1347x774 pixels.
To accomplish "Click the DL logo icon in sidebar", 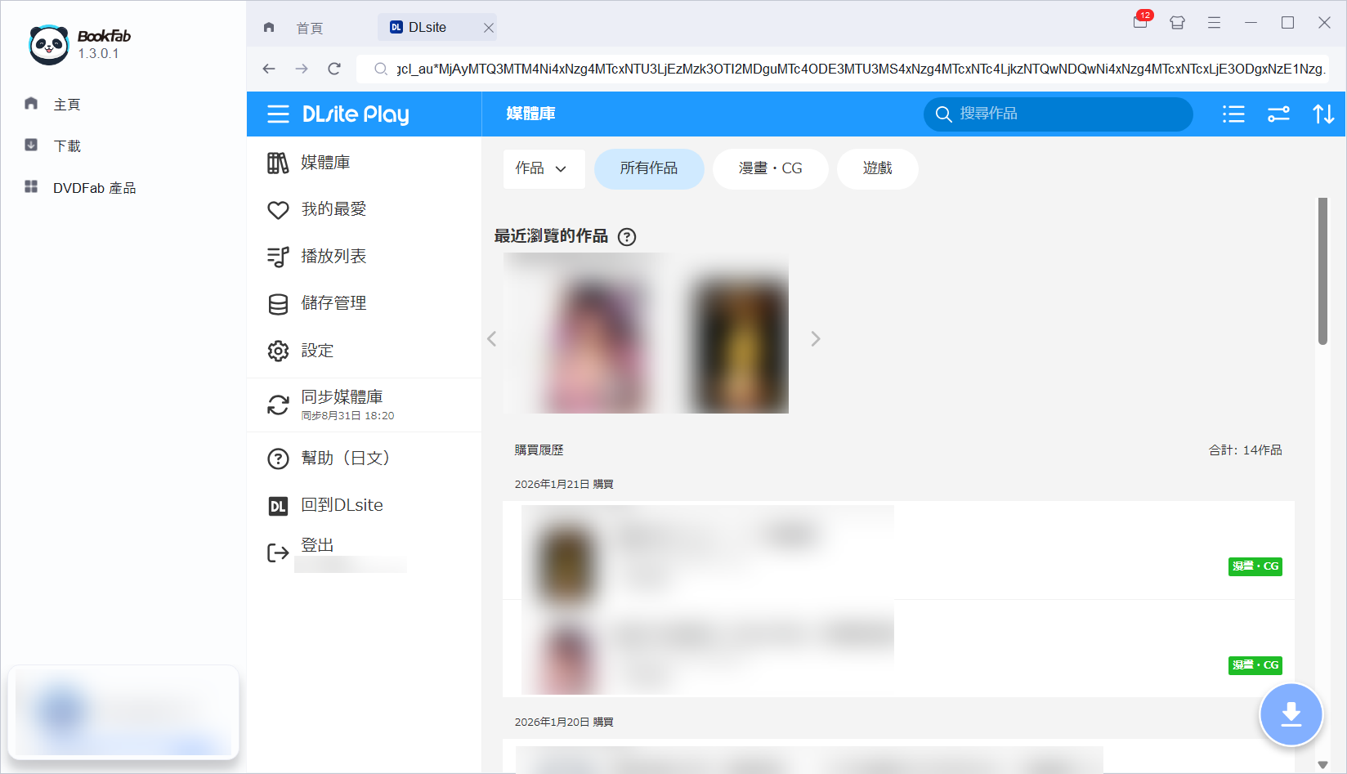I will 278,506.
